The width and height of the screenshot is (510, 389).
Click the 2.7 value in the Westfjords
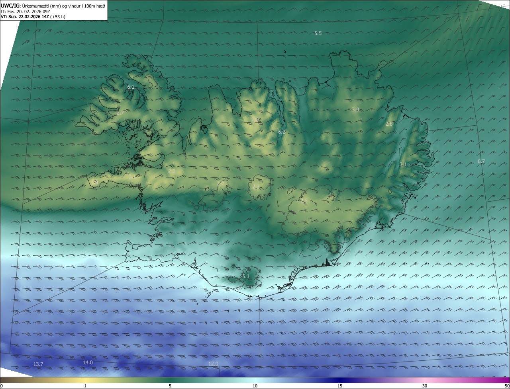tap(120, 113)
